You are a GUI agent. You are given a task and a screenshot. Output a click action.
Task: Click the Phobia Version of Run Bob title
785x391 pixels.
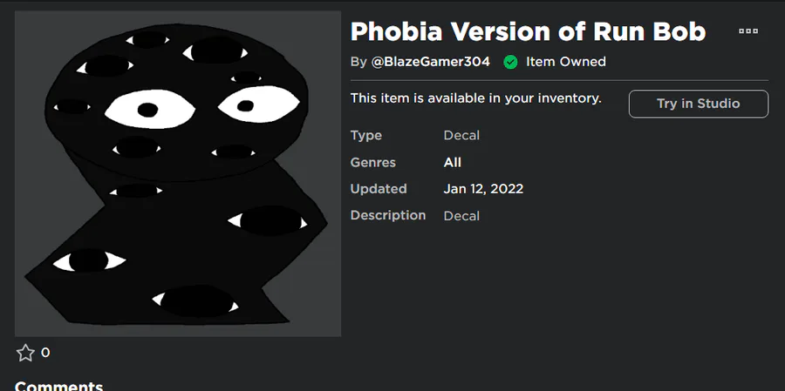[x=528, y=32]
